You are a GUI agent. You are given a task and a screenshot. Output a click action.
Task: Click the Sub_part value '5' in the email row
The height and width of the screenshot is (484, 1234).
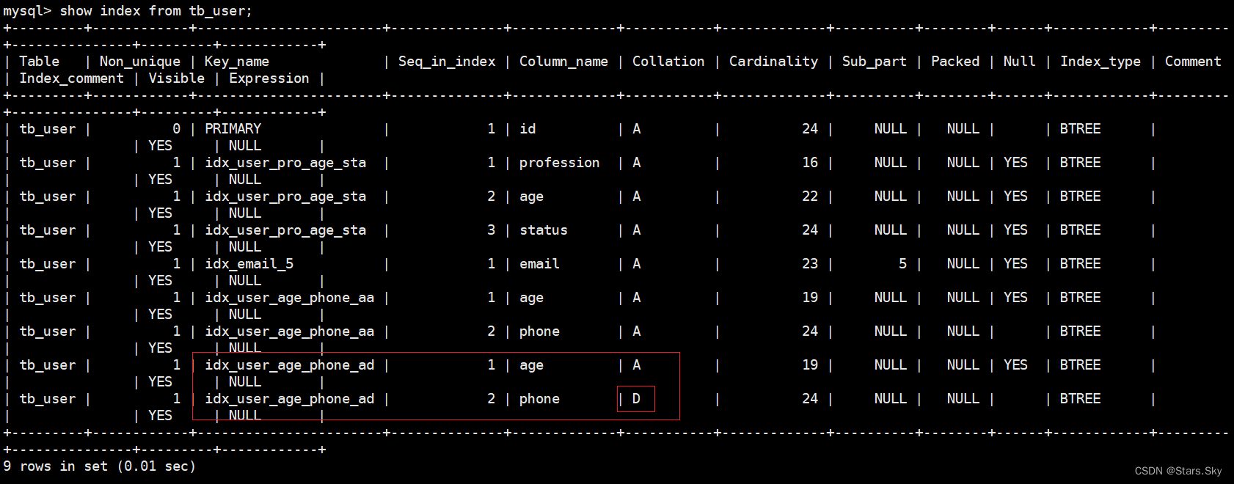coord(902,264)
